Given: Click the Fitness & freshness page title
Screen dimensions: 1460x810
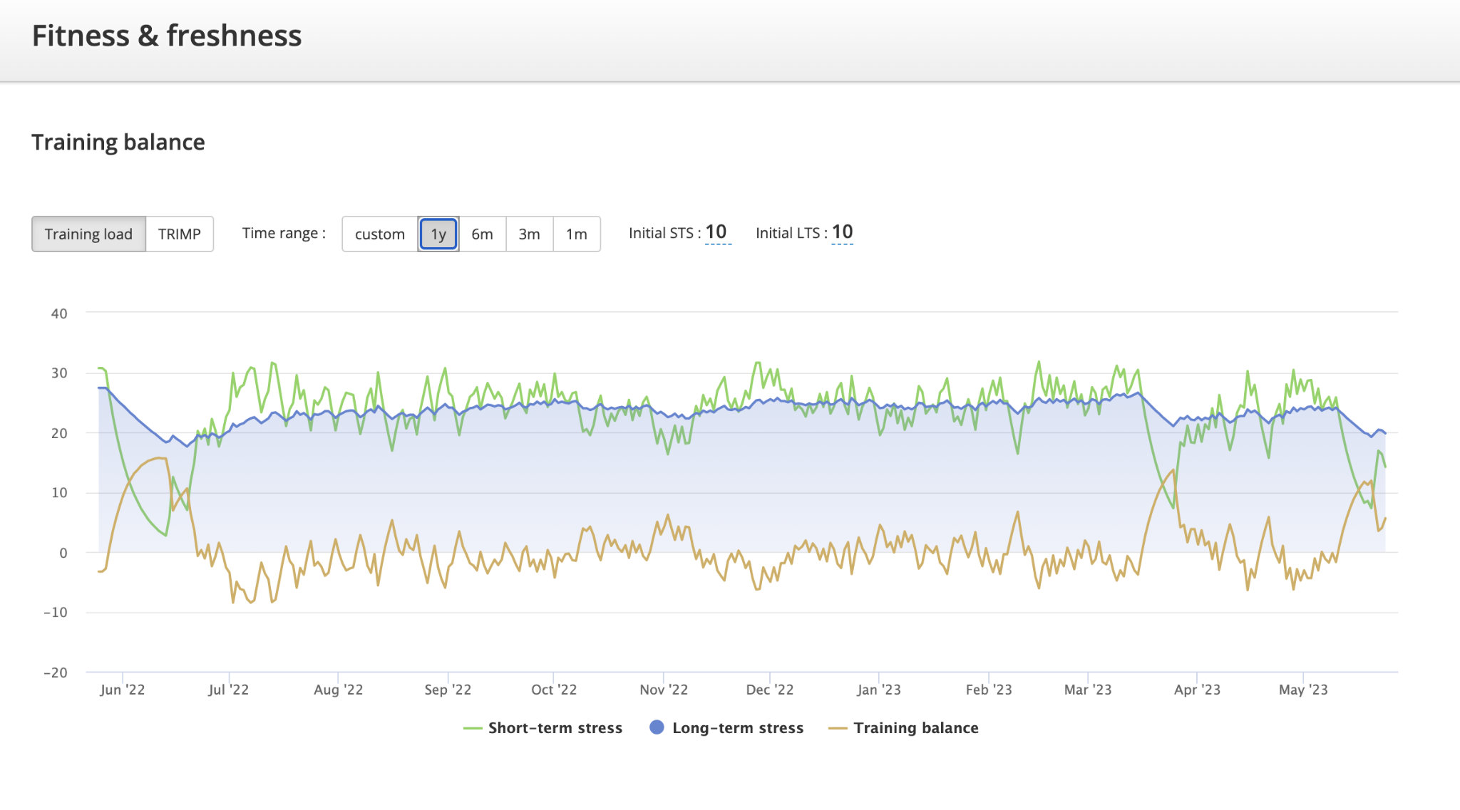Looking at the screenshot, I should (167, 36).
